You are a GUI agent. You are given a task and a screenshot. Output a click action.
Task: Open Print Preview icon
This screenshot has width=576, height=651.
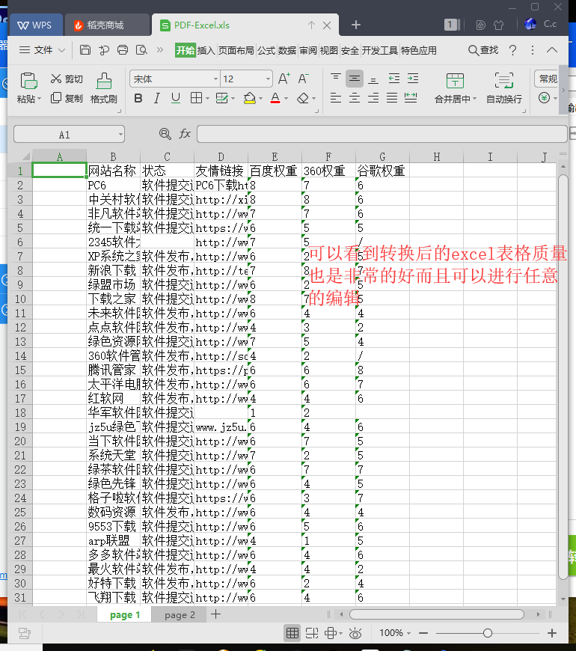pos(141,50)
